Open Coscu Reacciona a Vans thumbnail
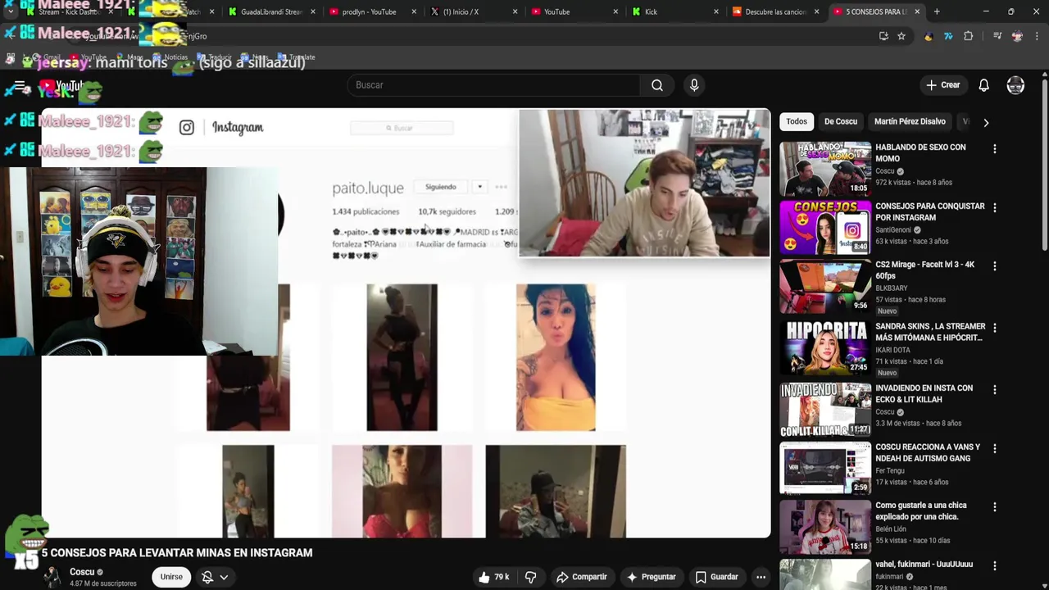The height and width of the screenshot is (590, 1049). (x=825, y=468)
